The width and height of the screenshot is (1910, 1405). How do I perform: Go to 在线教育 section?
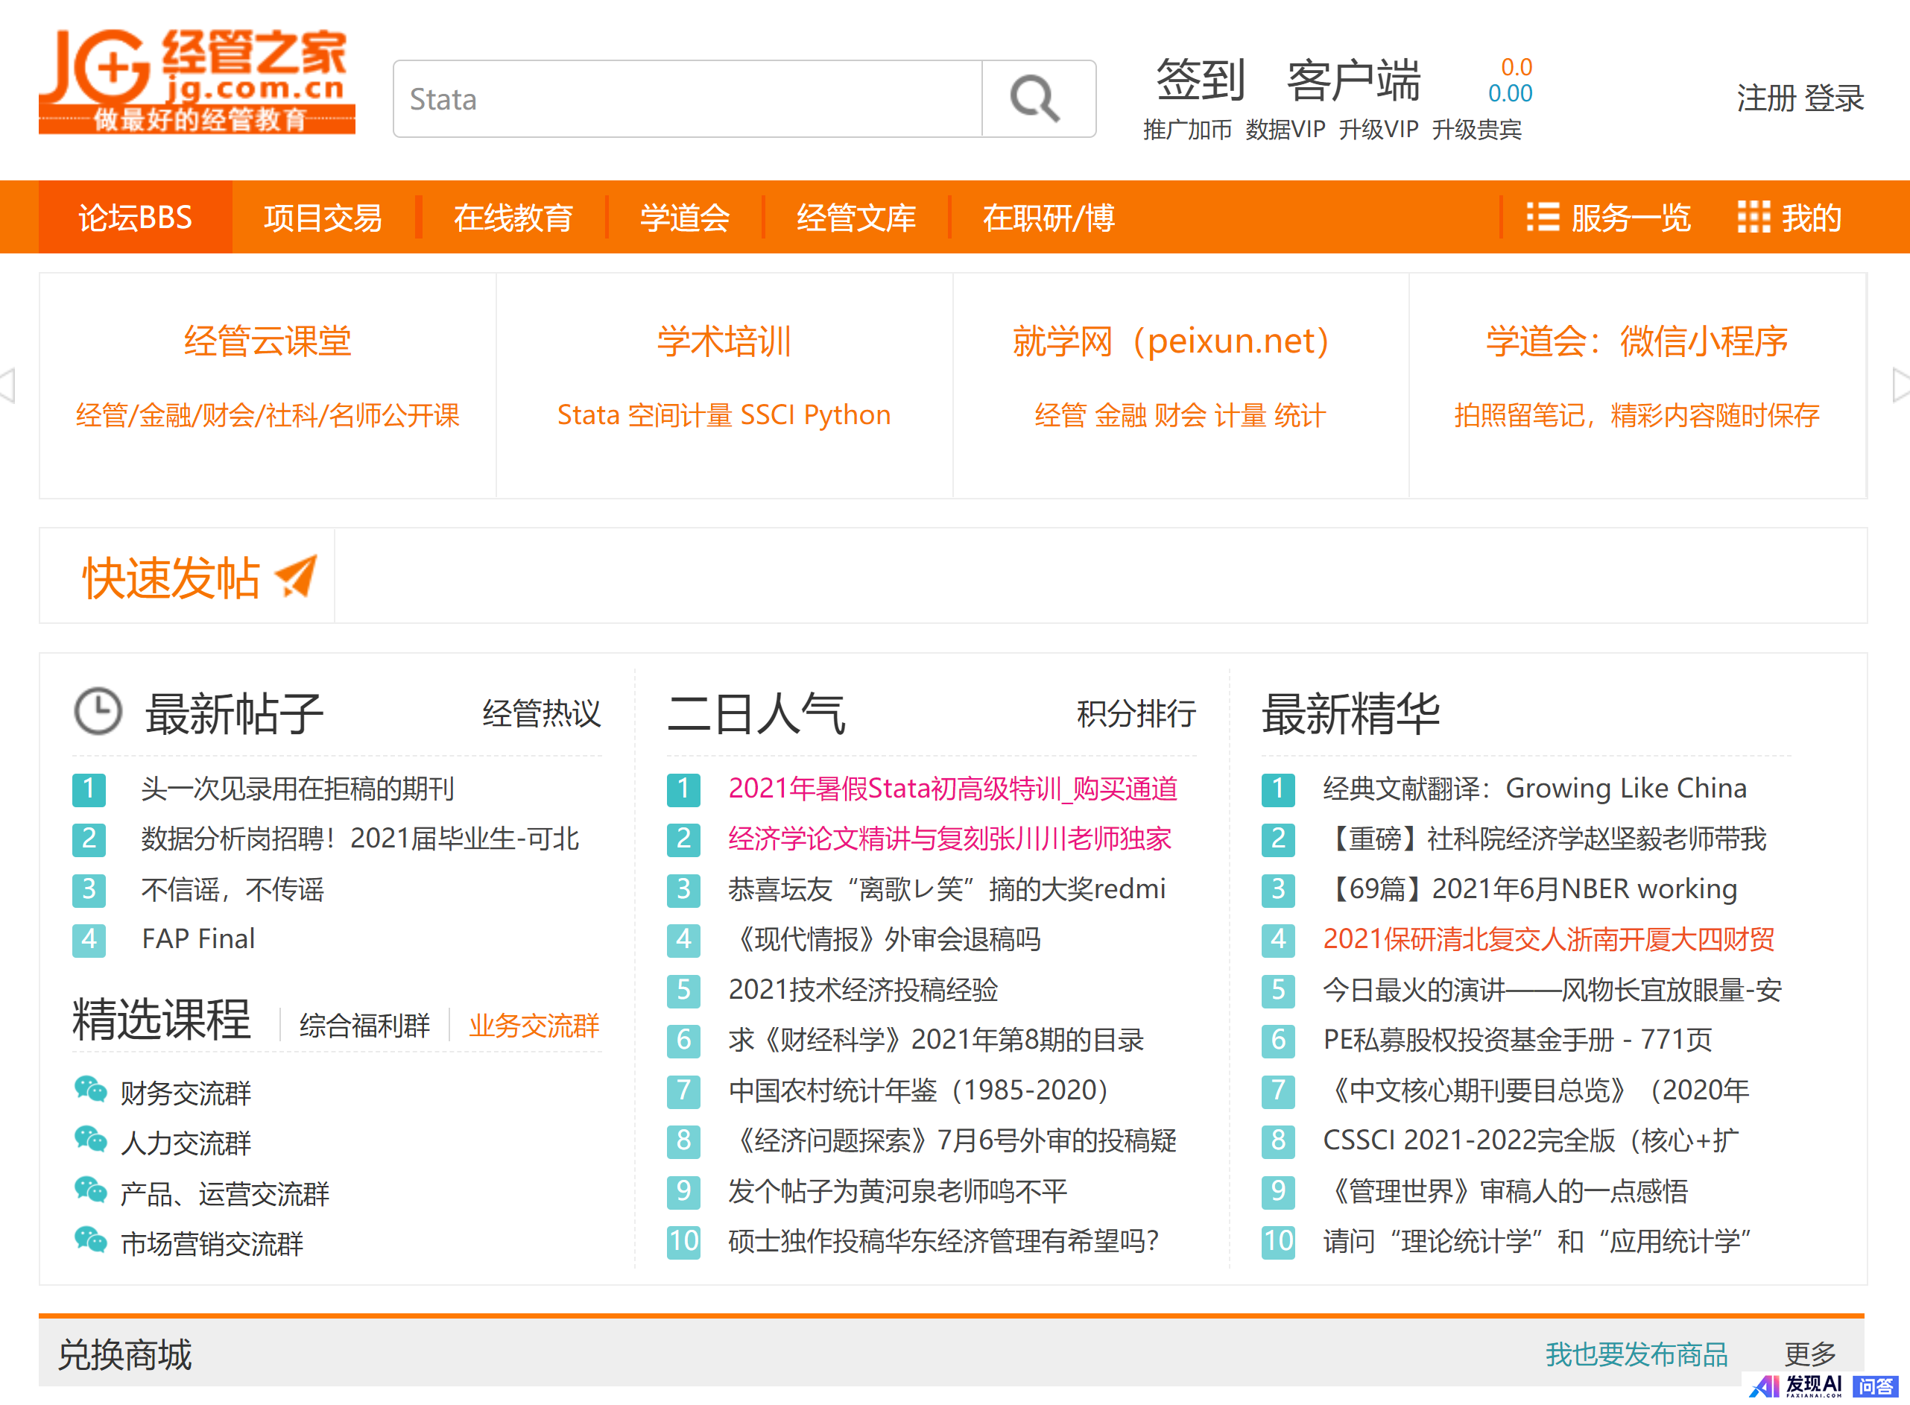(513, 218)
